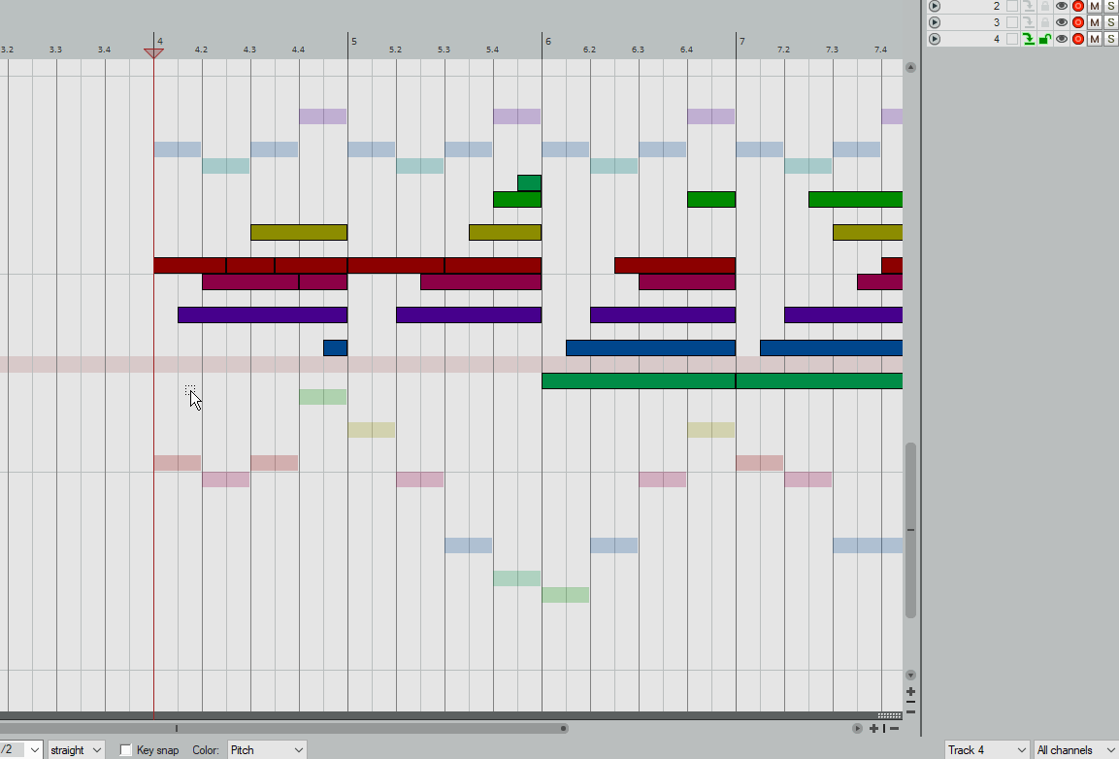Open the straight swing-type dropdown

(76, 749)
